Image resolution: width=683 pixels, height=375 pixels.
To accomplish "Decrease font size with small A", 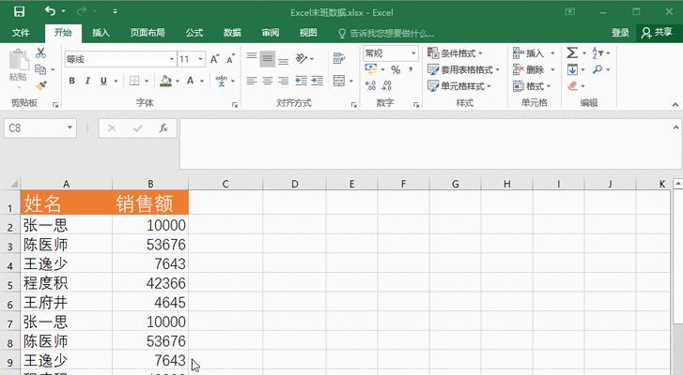I will coord(230,59).
